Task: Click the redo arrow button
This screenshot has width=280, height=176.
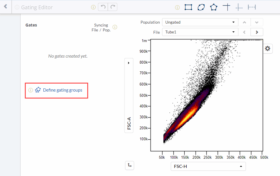Action: [112, 7]
